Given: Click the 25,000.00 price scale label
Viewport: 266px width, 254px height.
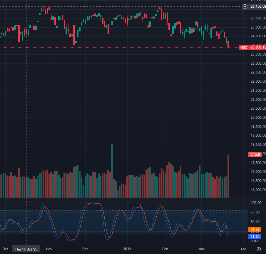Looking at the screenshot, I should pos(258,27).
